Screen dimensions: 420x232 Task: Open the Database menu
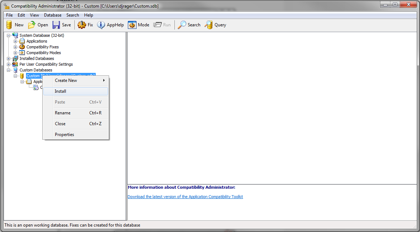[53, 15]
